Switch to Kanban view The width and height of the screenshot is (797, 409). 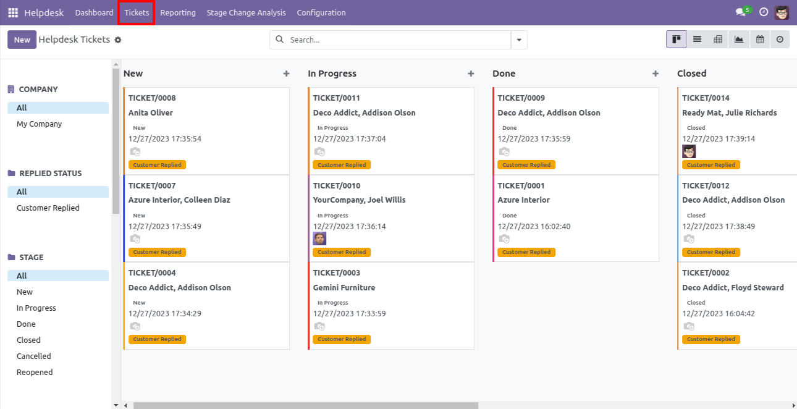pyautogui.click(x=677, y=40)
